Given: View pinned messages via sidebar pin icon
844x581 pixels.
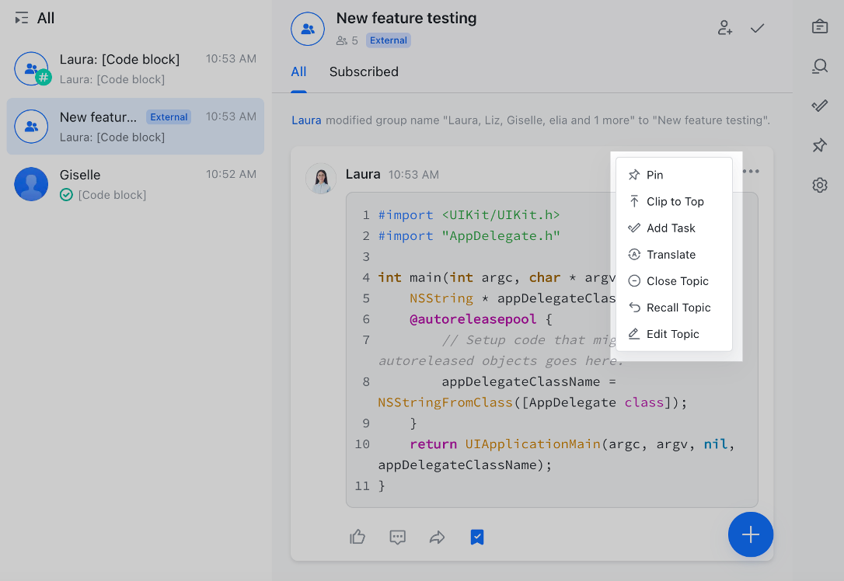Looking at the screenshot, I should (819, 145).
